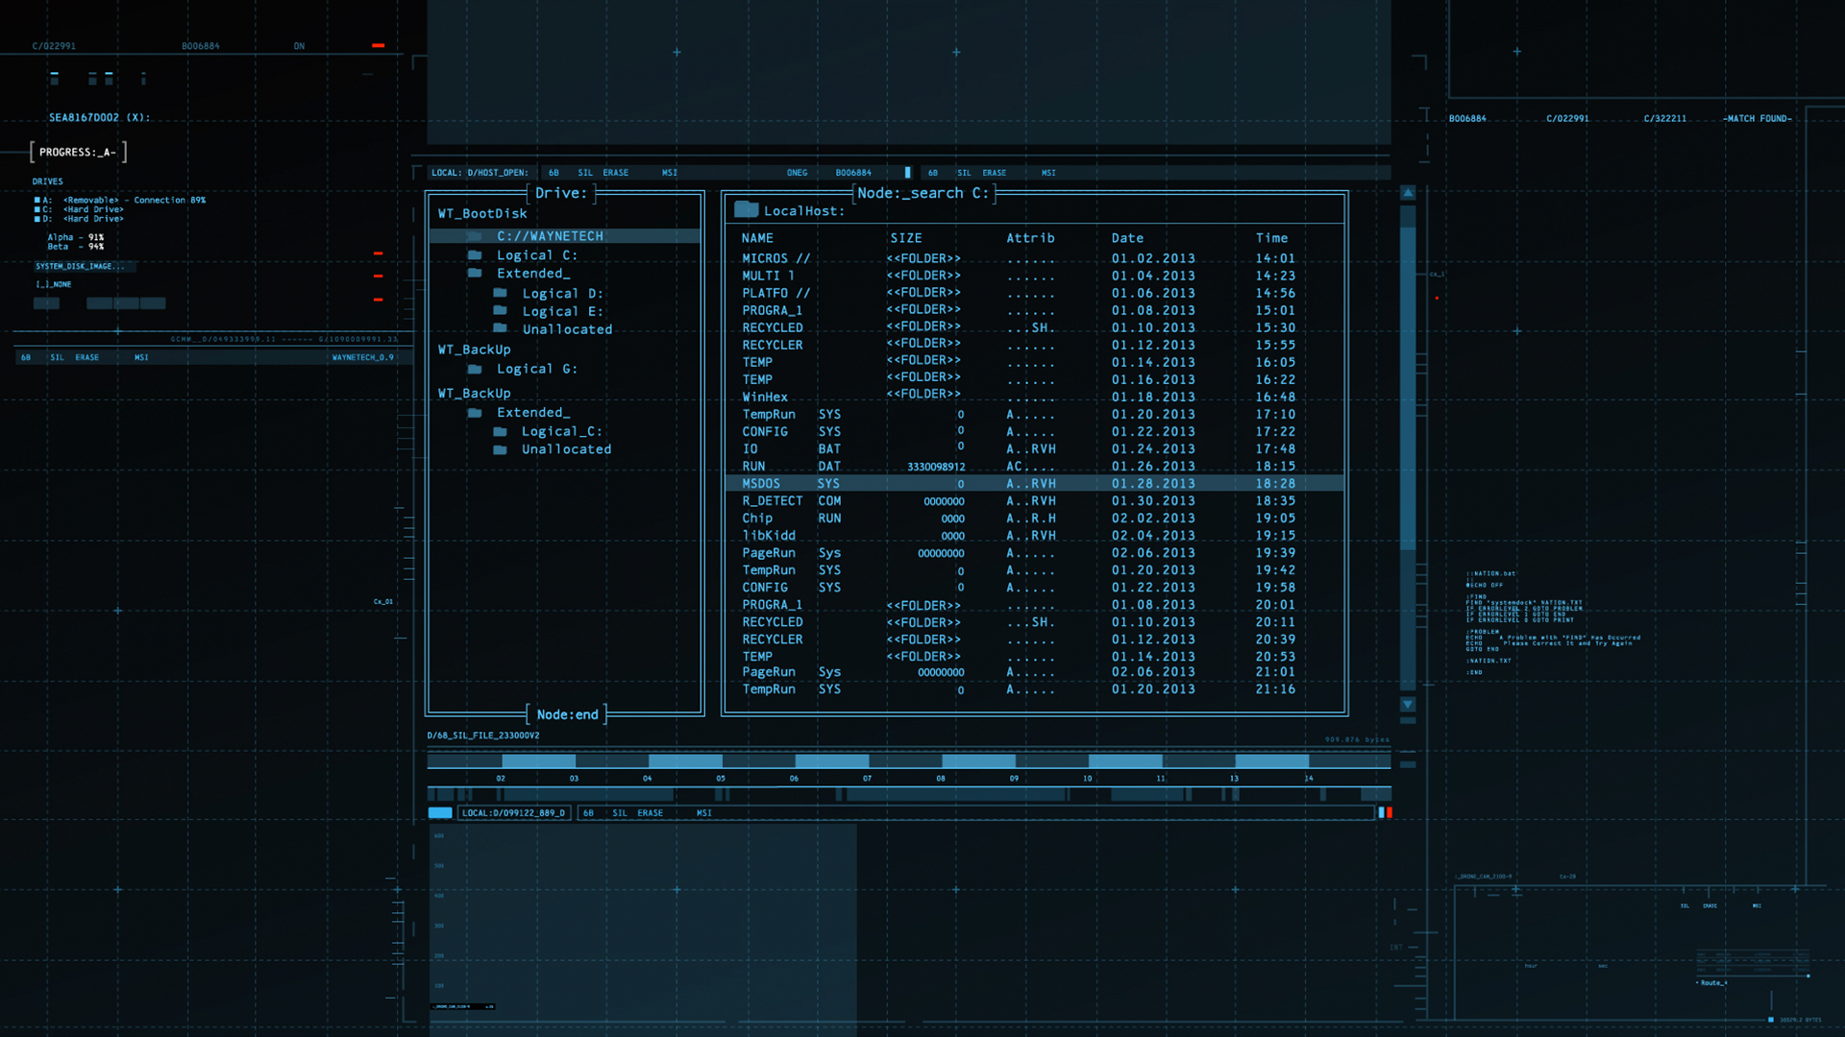Toggle the D: Hard Drive marker
The width and height of the screenshot is (1845, 1037).
[x=37, y=219]
